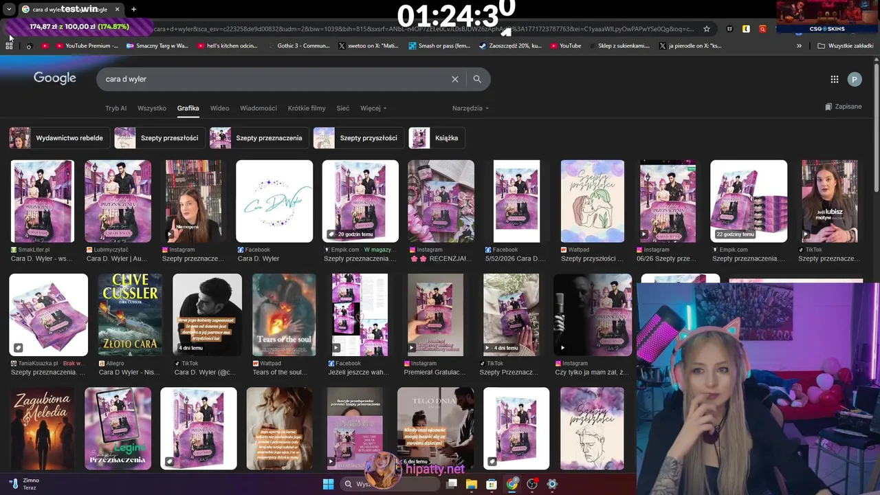Open the Empik.com '20 godzin temu' thumbnail
Viewport: 880px width, 495px height.
click(360, 201)
